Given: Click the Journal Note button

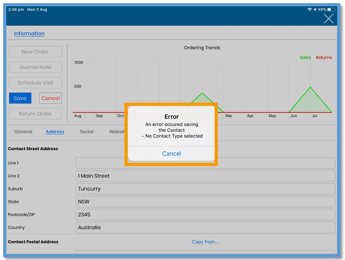Looking at the screenshot, I should coord(35,67).
